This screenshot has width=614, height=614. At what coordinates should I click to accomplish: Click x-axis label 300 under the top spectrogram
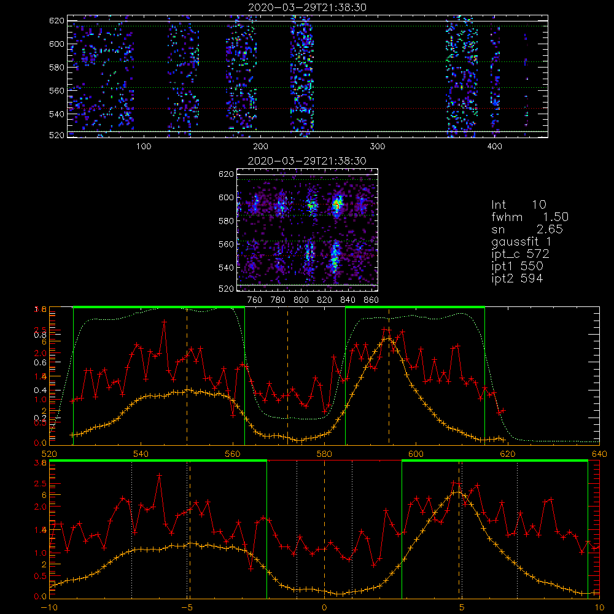tap(378, 147)
